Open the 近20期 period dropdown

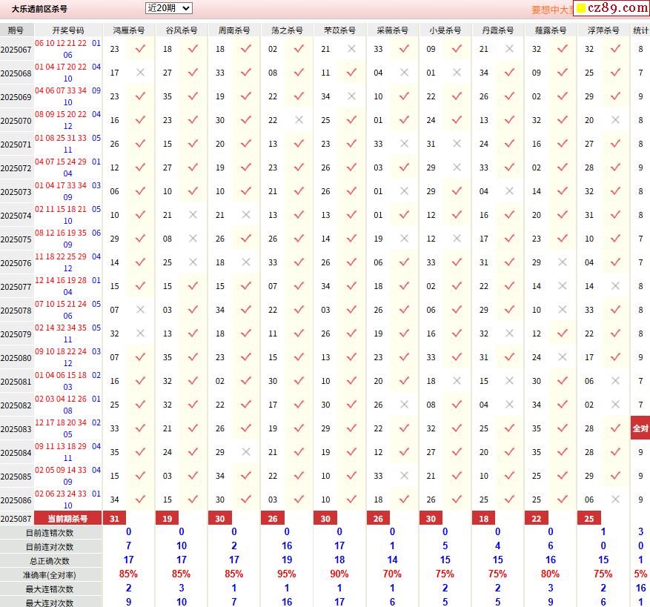169,8
